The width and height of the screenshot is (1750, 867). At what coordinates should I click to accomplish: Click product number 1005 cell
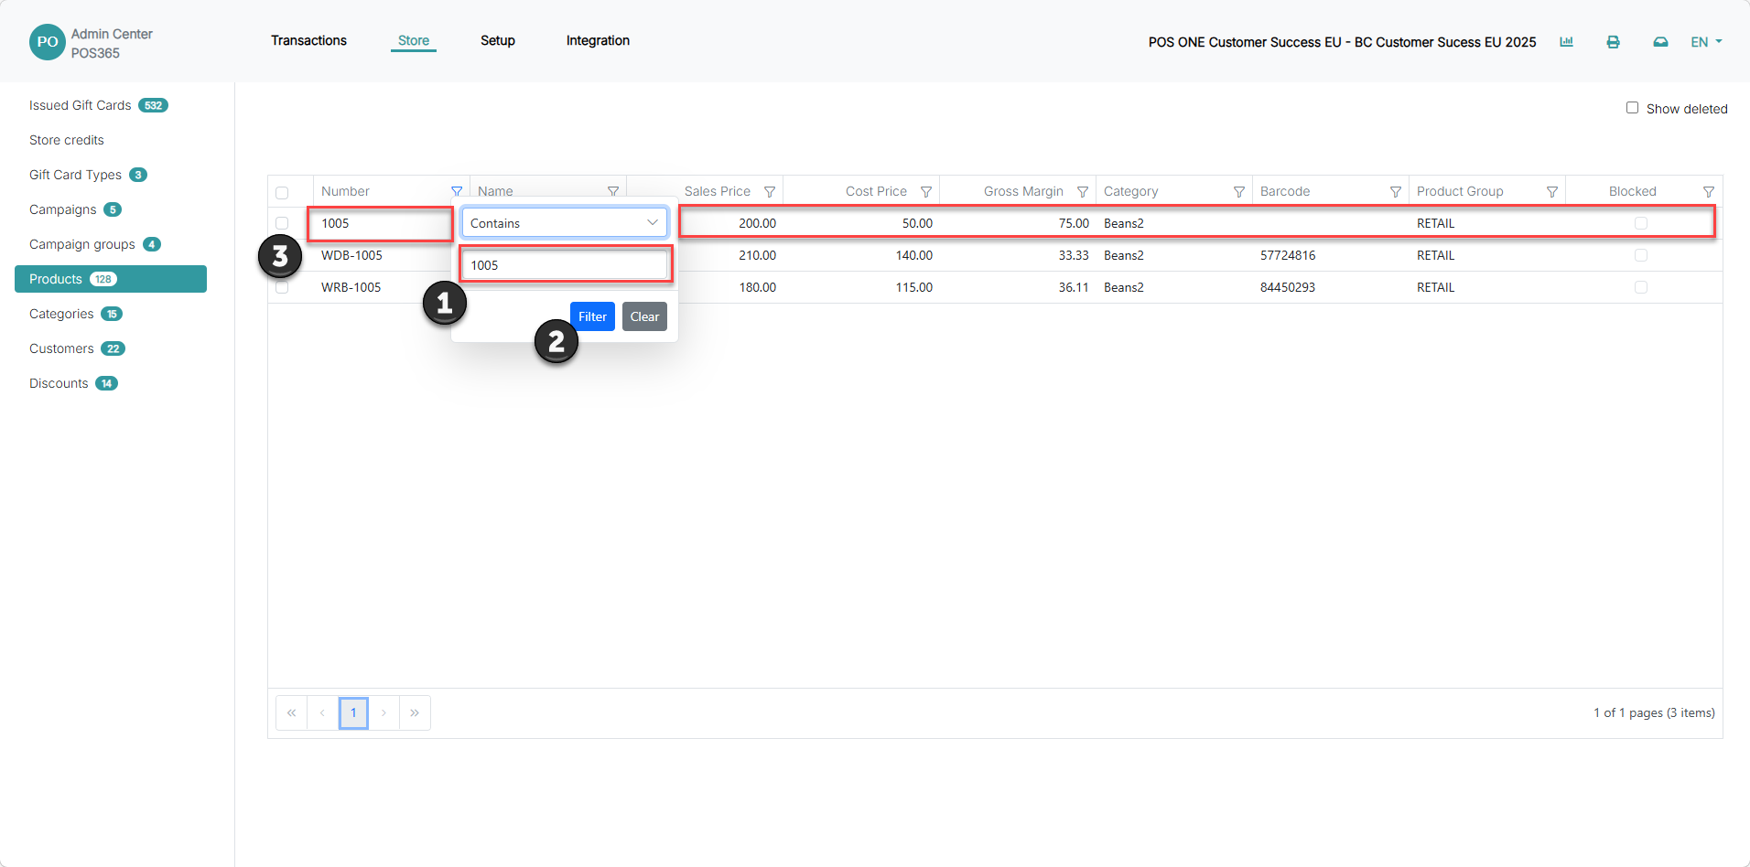click(x=335, y=223)
